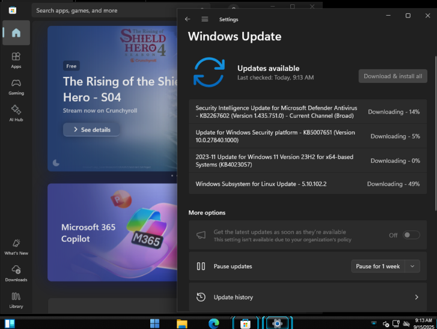Click Downloading - 0% status
This screenshot has width=437, height=329.
tap(395, 161)
